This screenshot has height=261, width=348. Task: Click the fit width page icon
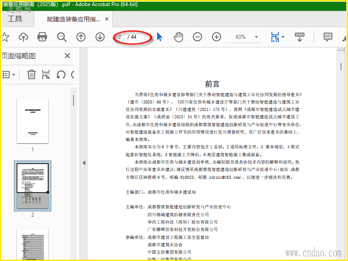tap(275, 37)
